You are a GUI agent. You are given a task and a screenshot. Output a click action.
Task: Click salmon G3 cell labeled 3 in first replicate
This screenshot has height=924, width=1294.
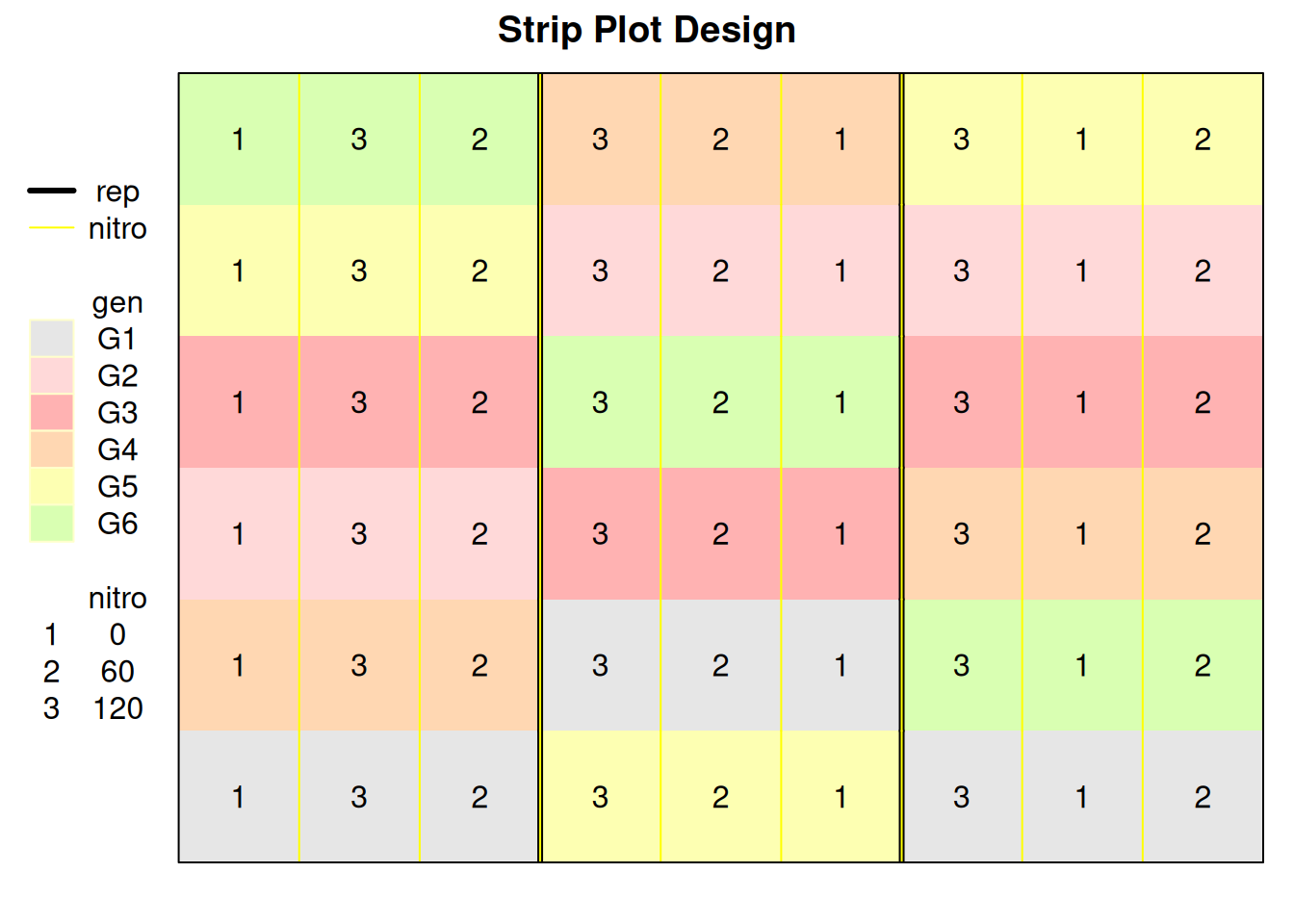pos(359,402)
